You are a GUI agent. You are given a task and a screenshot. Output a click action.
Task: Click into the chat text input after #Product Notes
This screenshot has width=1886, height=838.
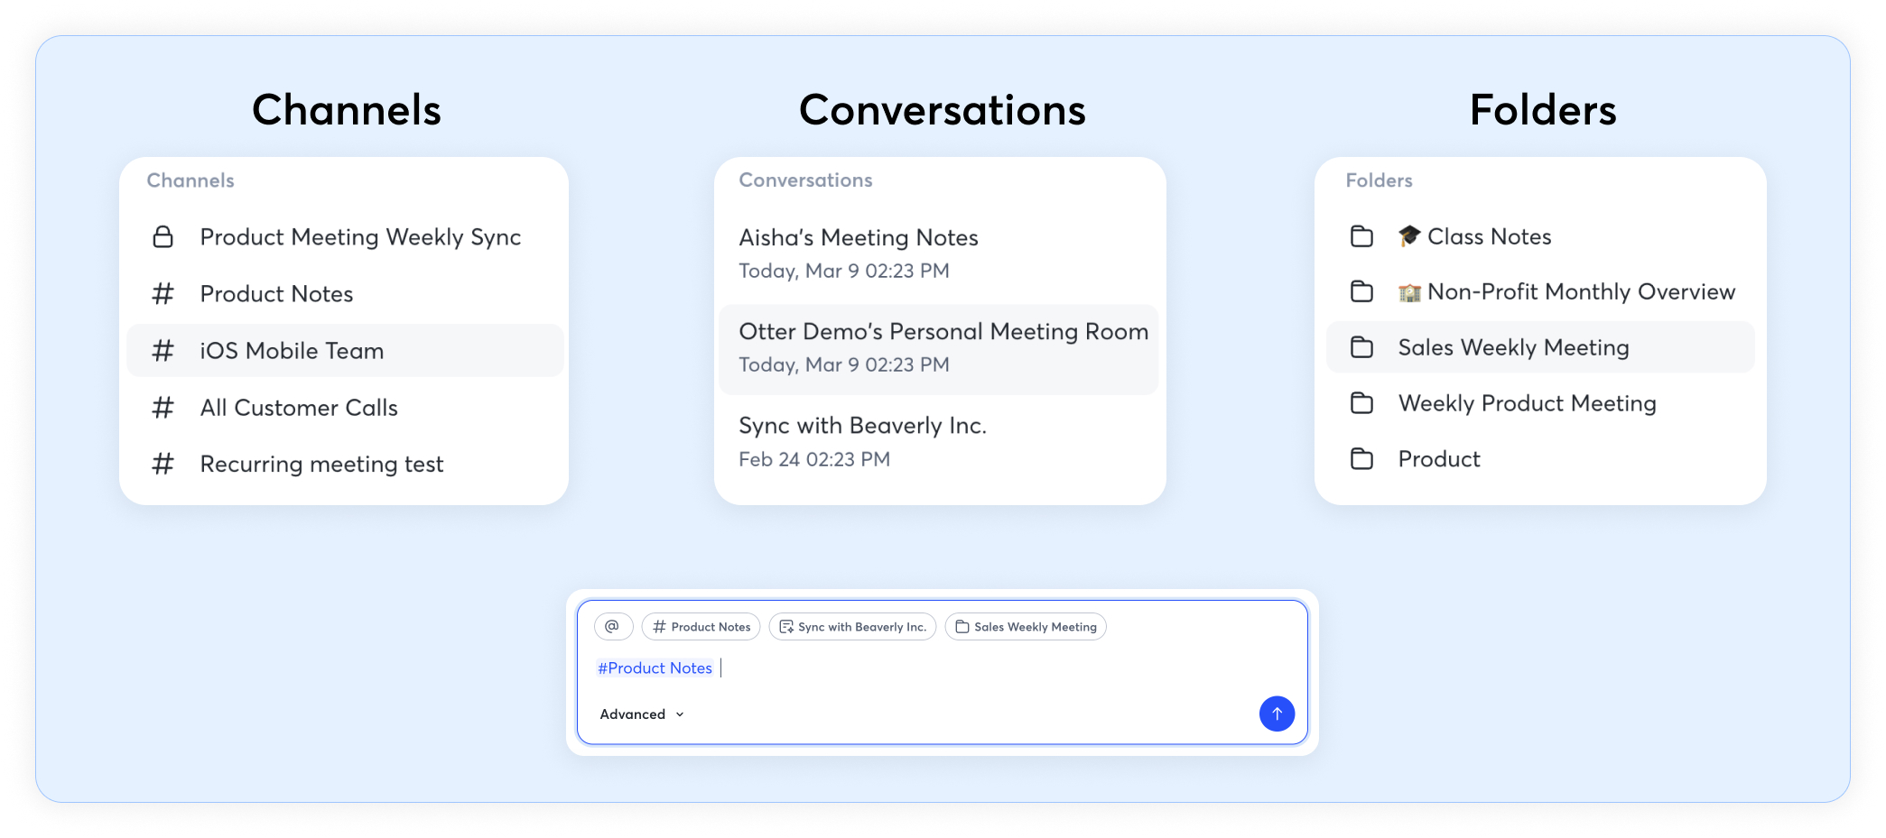click(903, 668)
